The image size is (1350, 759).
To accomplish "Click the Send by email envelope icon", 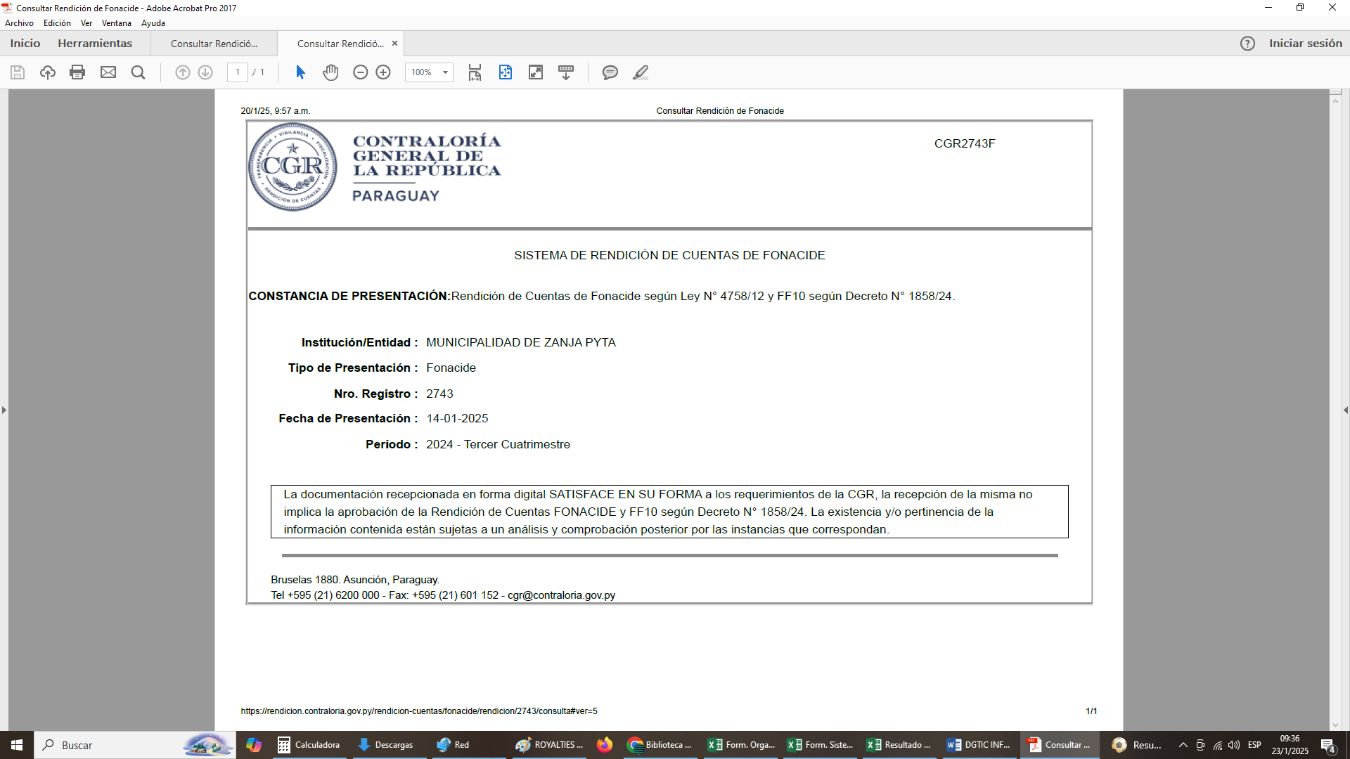I will pos(108,72).
